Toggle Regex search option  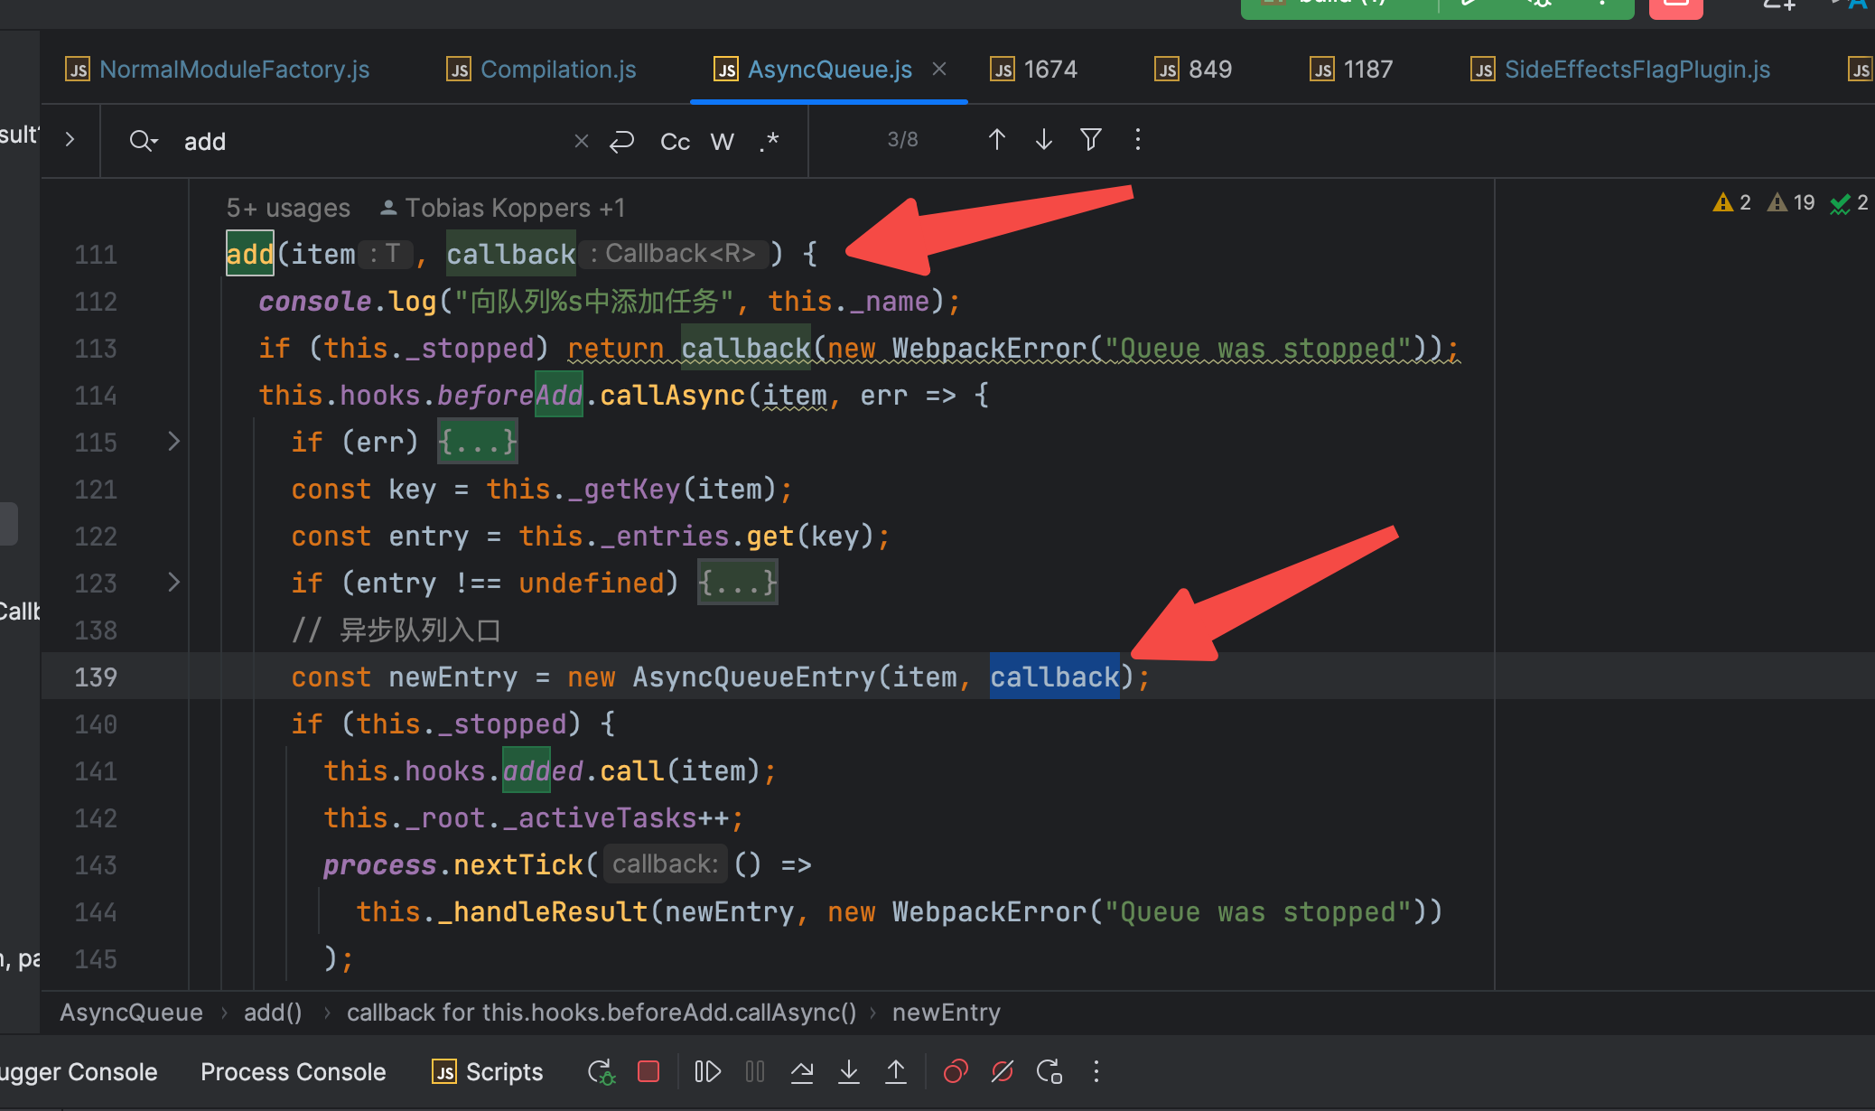(769, 142)
